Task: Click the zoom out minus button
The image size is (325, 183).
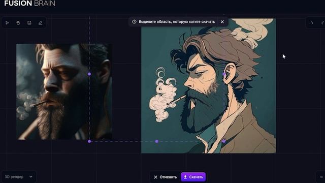Action: [321, 177]
